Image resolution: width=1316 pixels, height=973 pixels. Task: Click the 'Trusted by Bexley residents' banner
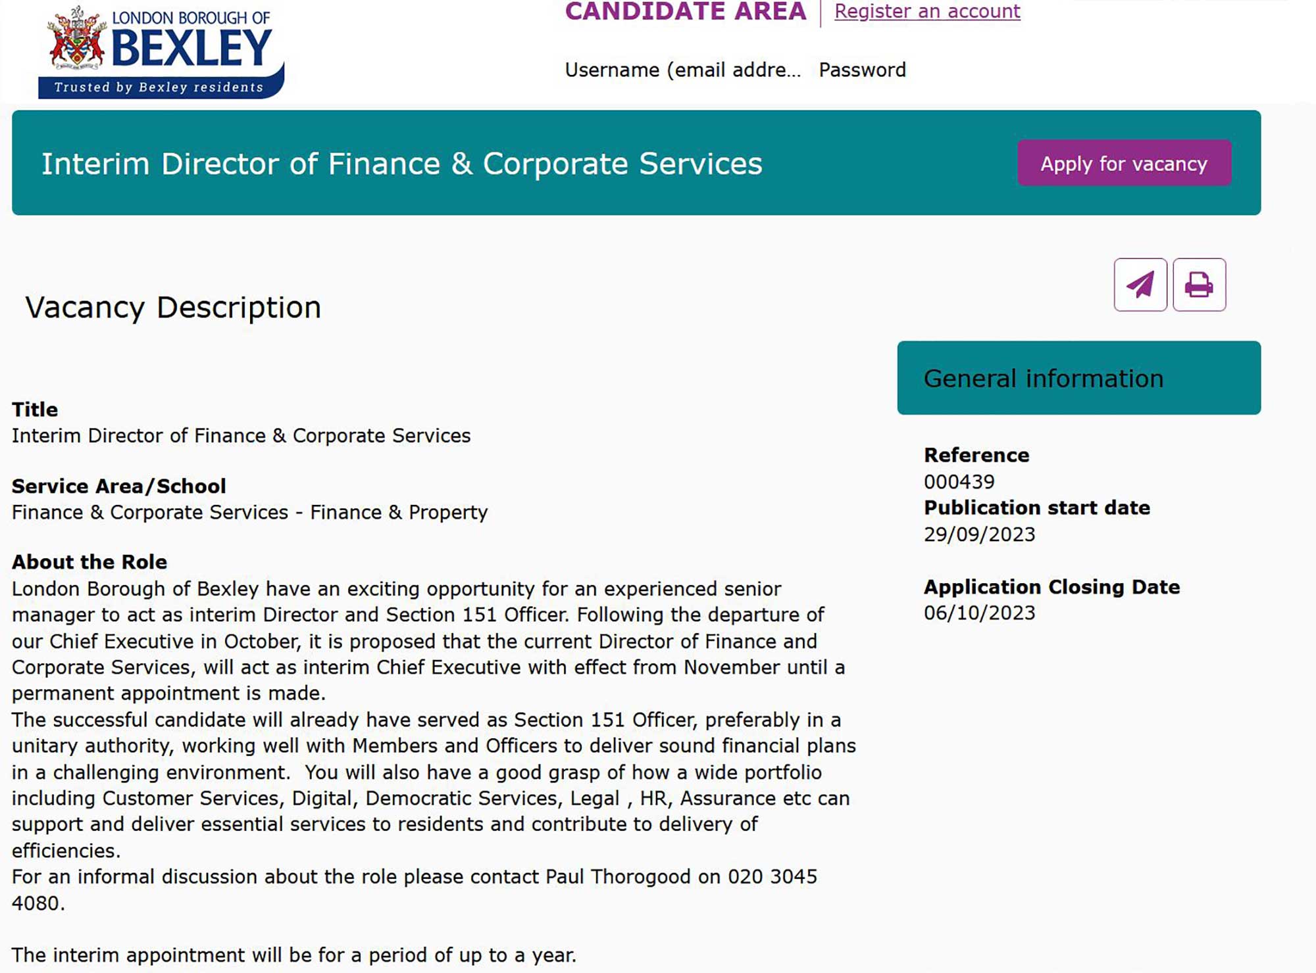[159, 87]
